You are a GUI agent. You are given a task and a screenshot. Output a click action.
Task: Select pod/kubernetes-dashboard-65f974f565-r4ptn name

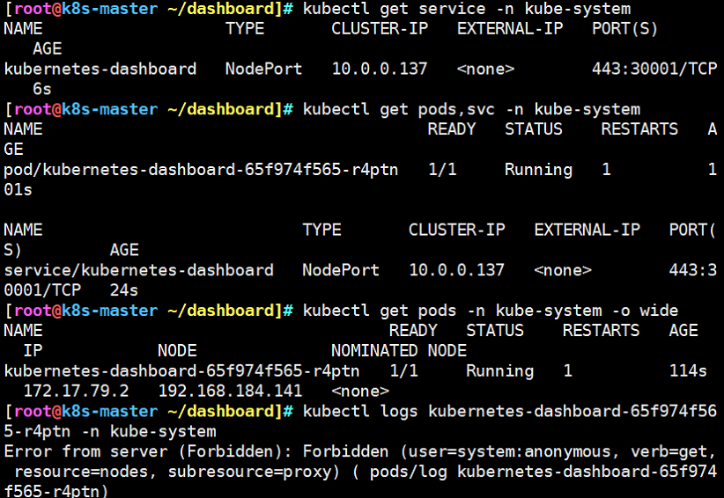pyautogui.click(x=201, y=170)
